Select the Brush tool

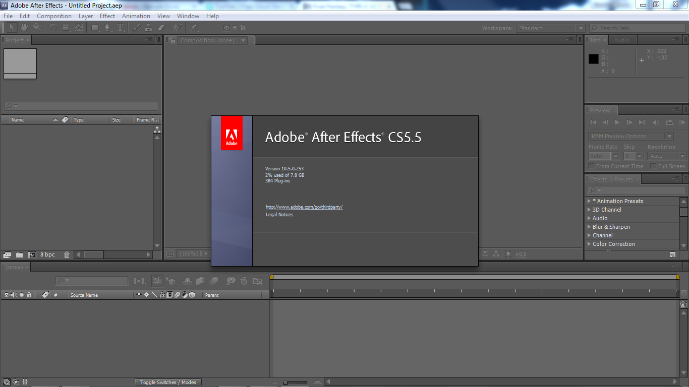click(x=136, y=28)
